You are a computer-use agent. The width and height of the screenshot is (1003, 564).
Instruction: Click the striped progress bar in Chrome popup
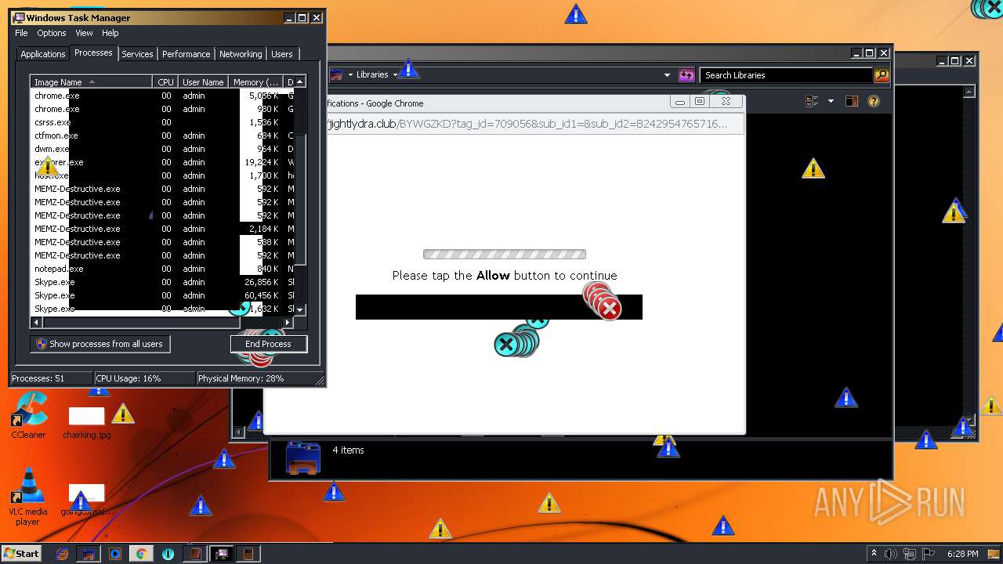[x=505, y=254]
